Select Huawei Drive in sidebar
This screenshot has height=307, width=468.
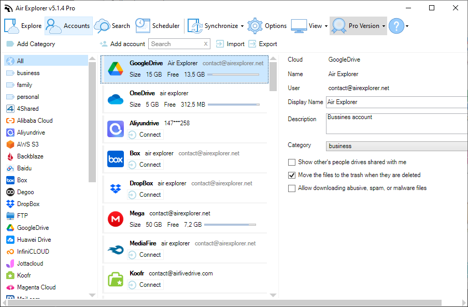pos(46,239)
